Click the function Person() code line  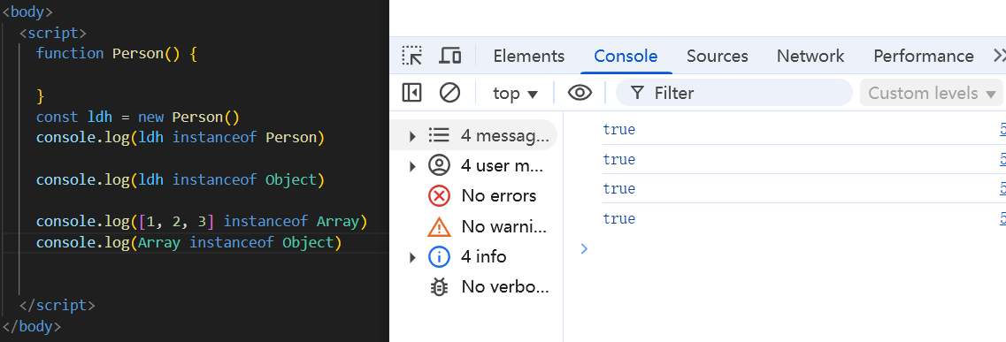[x=117, y=54]
